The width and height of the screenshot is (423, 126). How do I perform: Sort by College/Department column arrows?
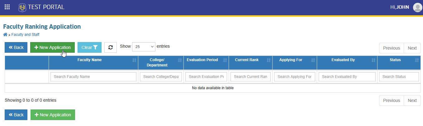pyautogui.click(x=180, y=60)
